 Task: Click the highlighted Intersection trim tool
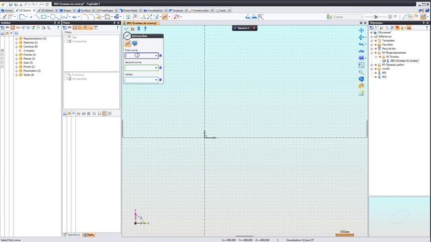[165, 17]
